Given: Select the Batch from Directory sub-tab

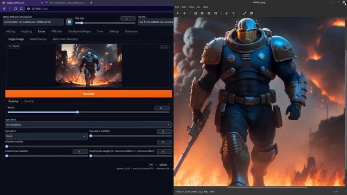Looking at the screenshot, I should coord(65,39).
